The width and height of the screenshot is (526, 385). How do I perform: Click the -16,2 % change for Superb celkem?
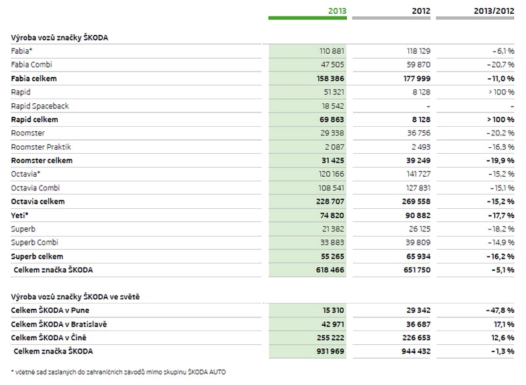(500, 256)
